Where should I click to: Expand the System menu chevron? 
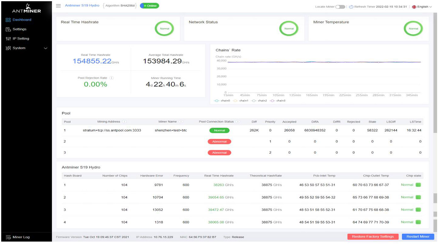tap(46, 48)
